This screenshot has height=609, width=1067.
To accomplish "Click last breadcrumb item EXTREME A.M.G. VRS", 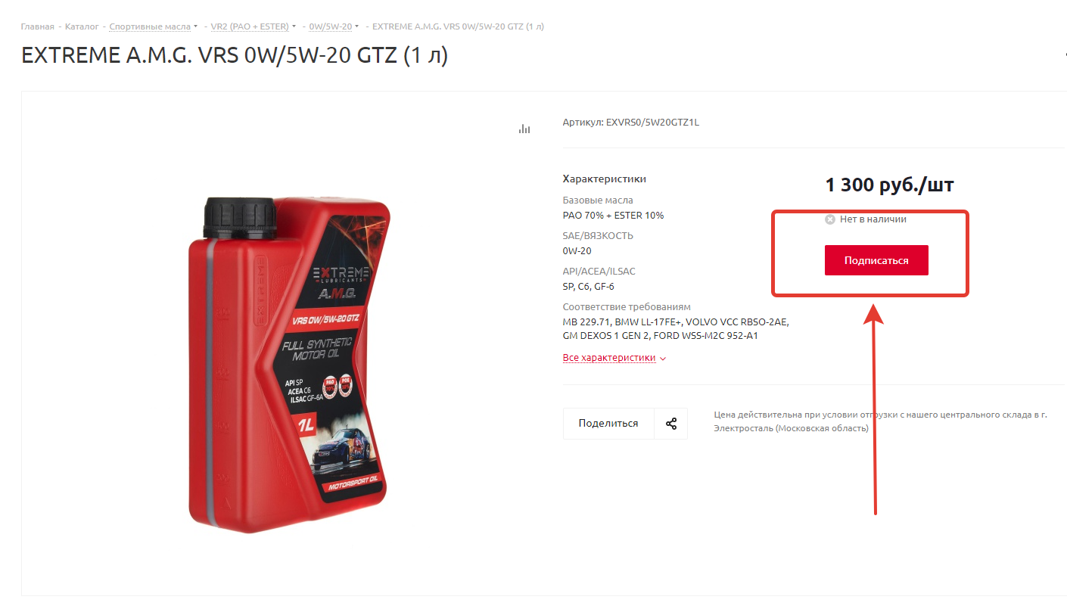I will pyautogui.click(x=459, y=26).
